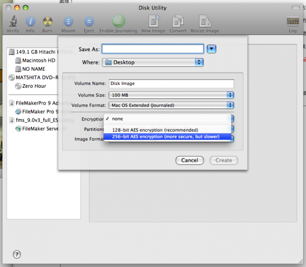Select the FileMaker Pro 9 volume
Screen dimensions: 306x267
pos(37,112)
